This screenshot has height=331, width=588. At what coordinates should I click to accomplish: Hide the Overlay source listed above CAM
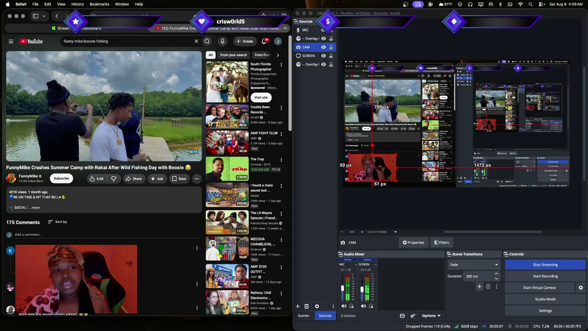tap(323, 39)
